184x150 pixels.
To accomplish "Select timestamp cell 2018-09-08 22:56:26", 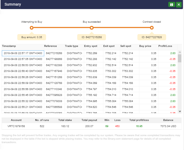I will click(x=23, y=77).
